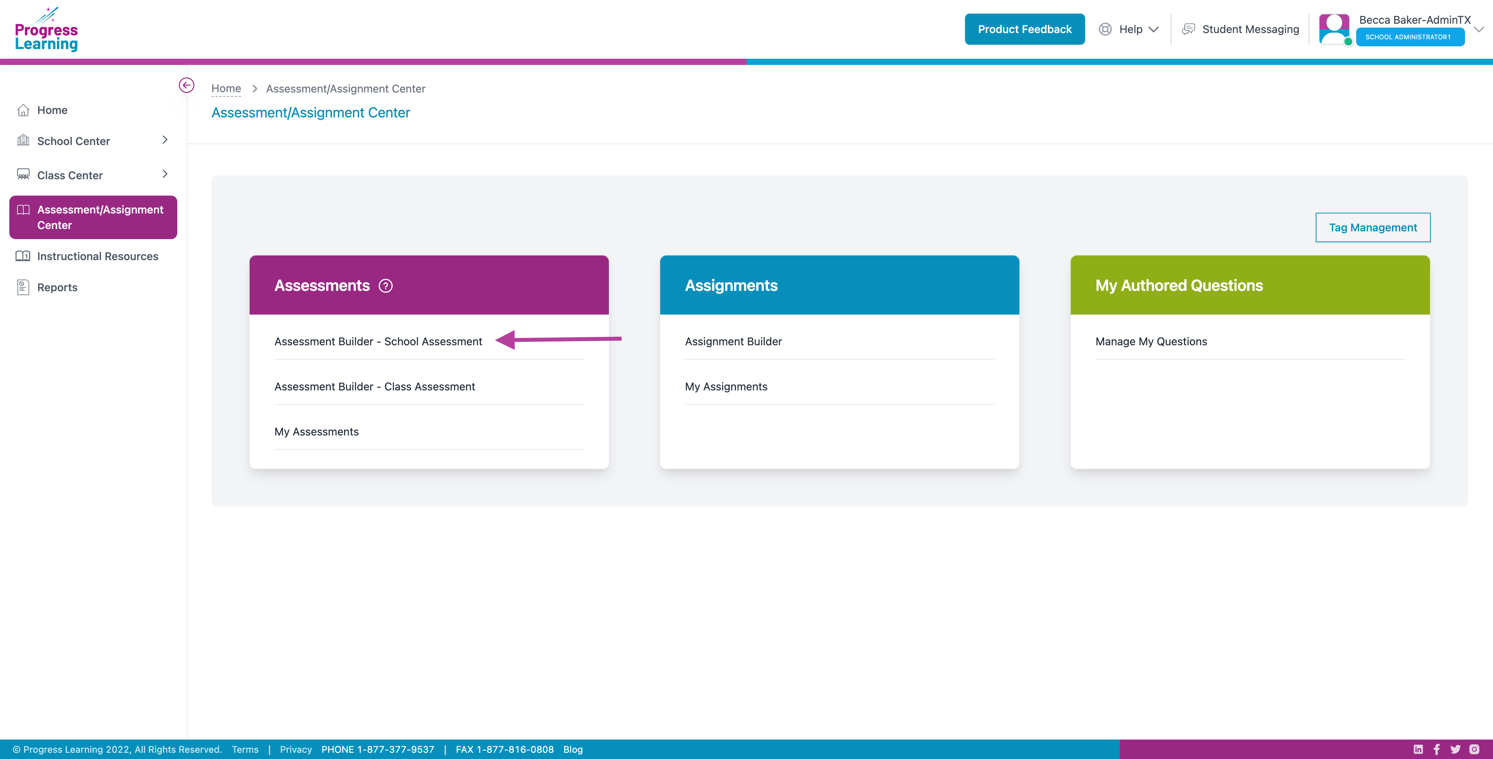
Task: Click the Assessment/Assignment Center open-book icon
Action: 23,209
